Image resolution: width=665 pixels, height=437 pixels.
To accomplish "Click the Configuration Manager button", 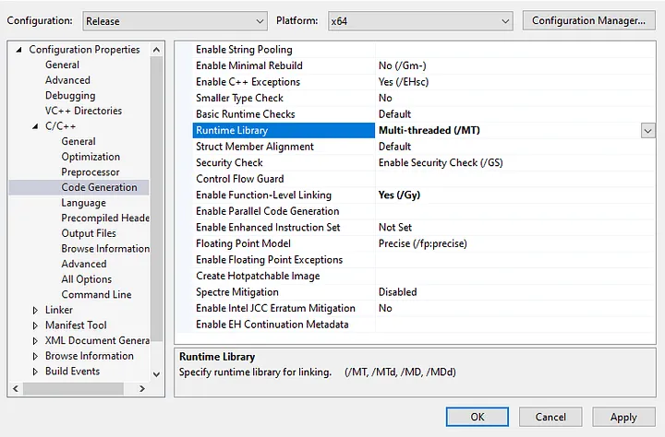I will click(x=588, y=20).
